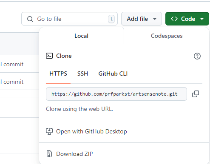Select the Local tab
The image size is (210, 164).
coord(82,36)
